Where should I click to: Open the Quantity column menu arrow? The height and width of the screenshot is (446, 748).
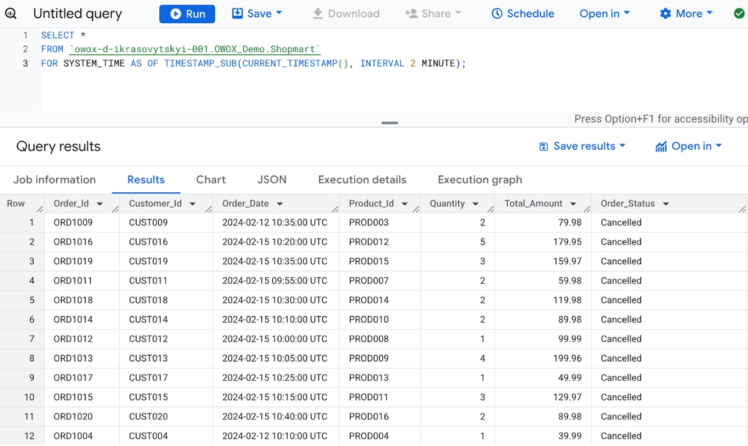click(x=476, y=204)
